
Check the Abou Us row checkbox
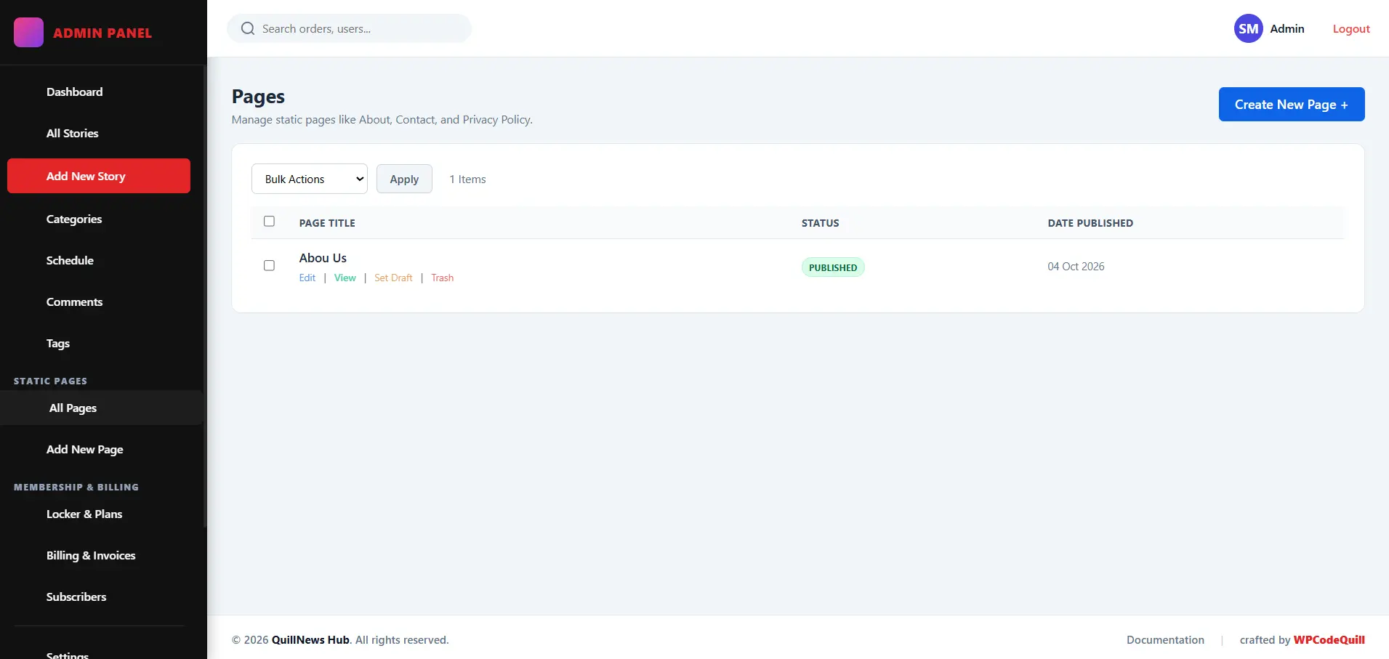coord(269,265)
